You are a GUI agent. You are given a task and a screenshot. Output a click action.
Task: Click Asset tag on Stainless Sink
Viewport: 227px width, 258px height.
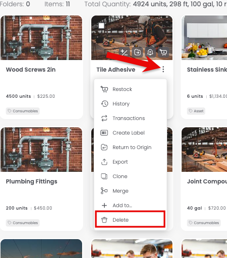196,111
